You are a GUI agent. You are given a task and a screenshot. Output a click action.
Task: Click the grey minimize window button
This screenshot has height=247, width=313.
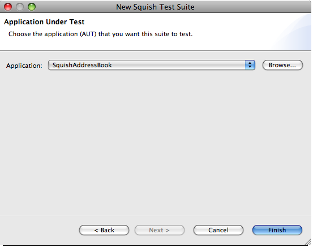[20, 7]
